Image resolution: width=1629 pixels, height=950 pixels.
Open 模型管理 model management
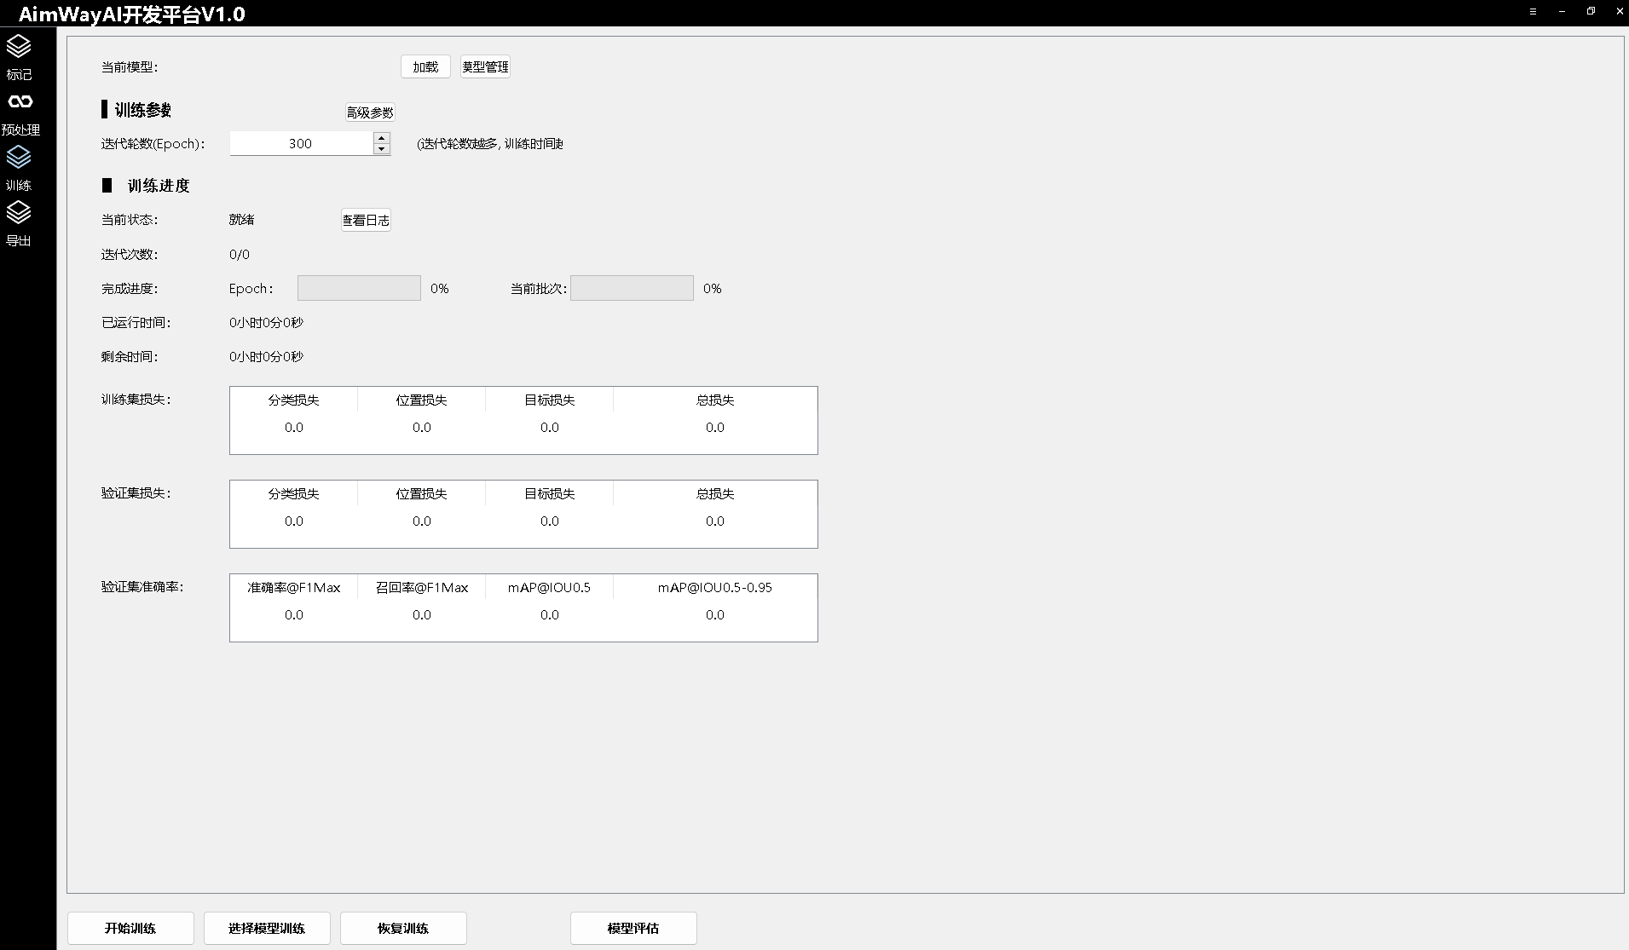click(x=485, y=66)
